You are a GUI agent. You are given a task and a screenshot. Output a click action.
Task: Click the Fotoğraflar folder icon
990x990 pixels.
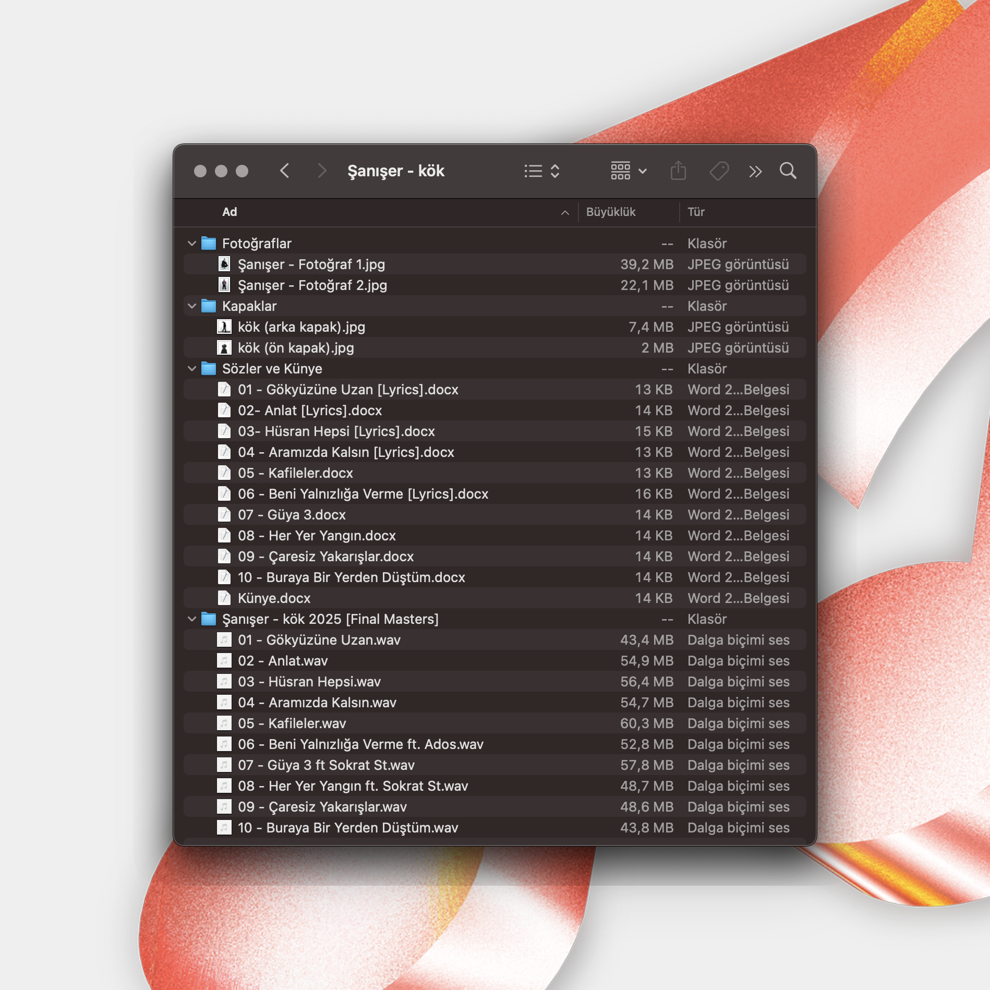pos(209,244)
